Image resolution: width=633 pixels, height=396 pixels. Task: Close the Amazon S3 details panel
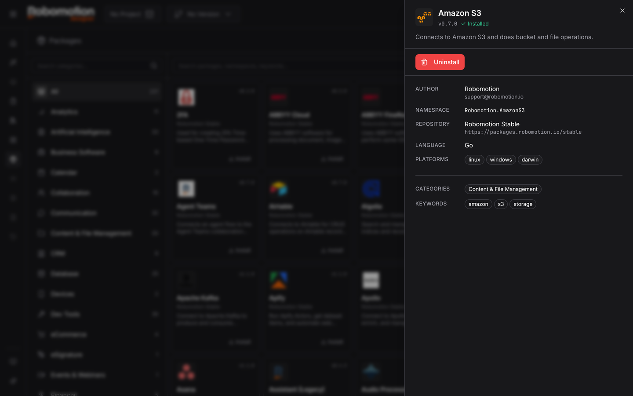pos(622,11)
